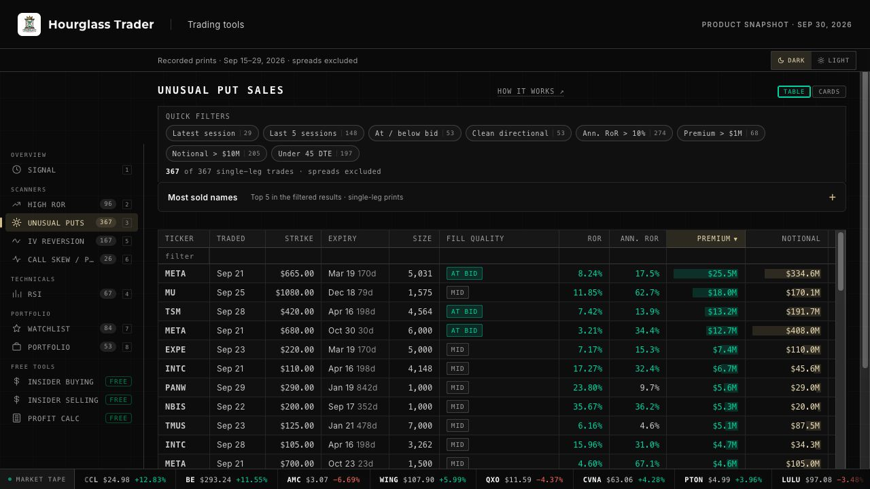Select the Cards view

pos(829,92)
